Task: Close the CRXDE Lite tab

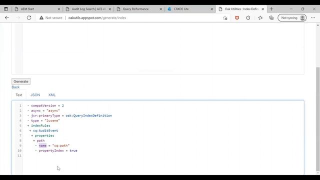Action: [x=212, y=9]
